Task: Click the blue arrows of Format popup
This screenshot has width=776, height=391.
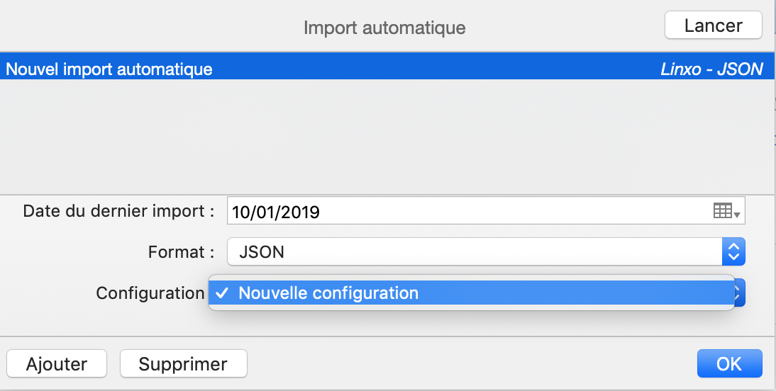Action: click(733, 252)
